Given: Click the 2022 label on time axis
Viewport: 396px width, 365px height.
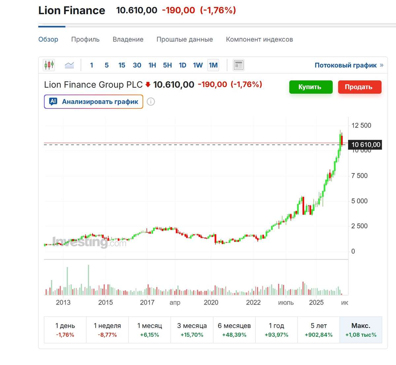Looking at the screenshot, I should click(x=253, y=302).
